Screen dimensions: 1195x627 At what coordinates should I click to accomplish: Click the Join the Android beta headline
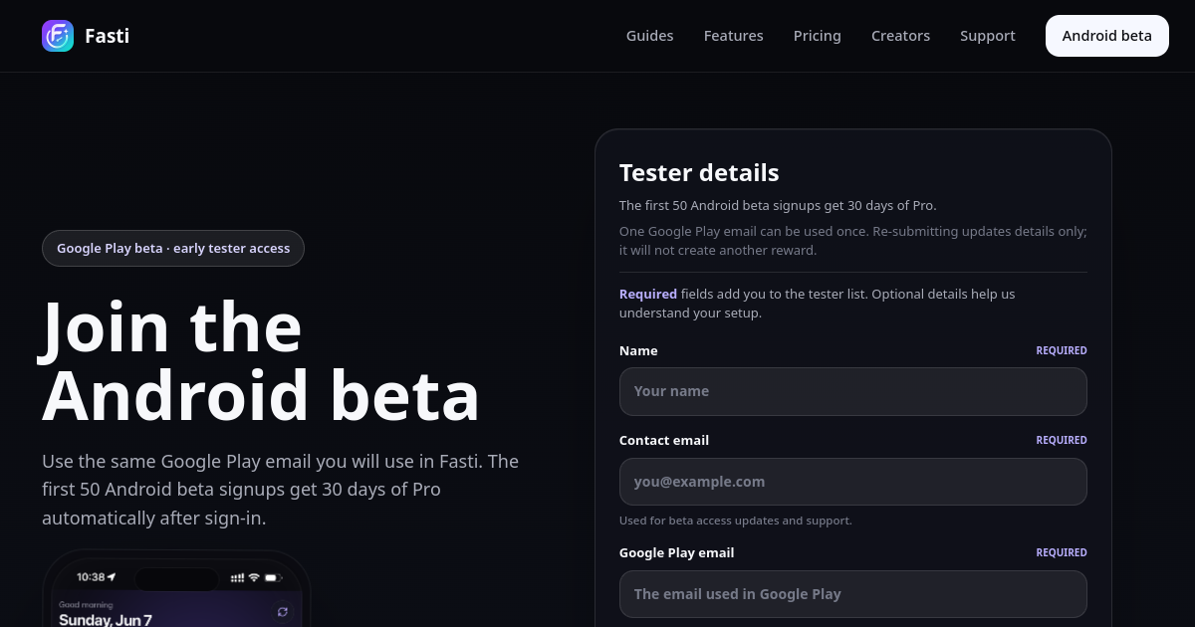[x=261, y=361]
